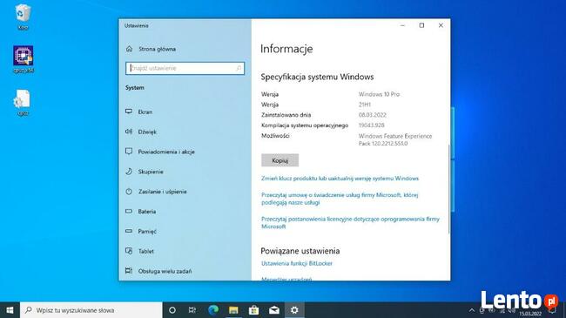Launch Microsoft Edge from taskbar
566x318 pixels.
click(213, 310)
